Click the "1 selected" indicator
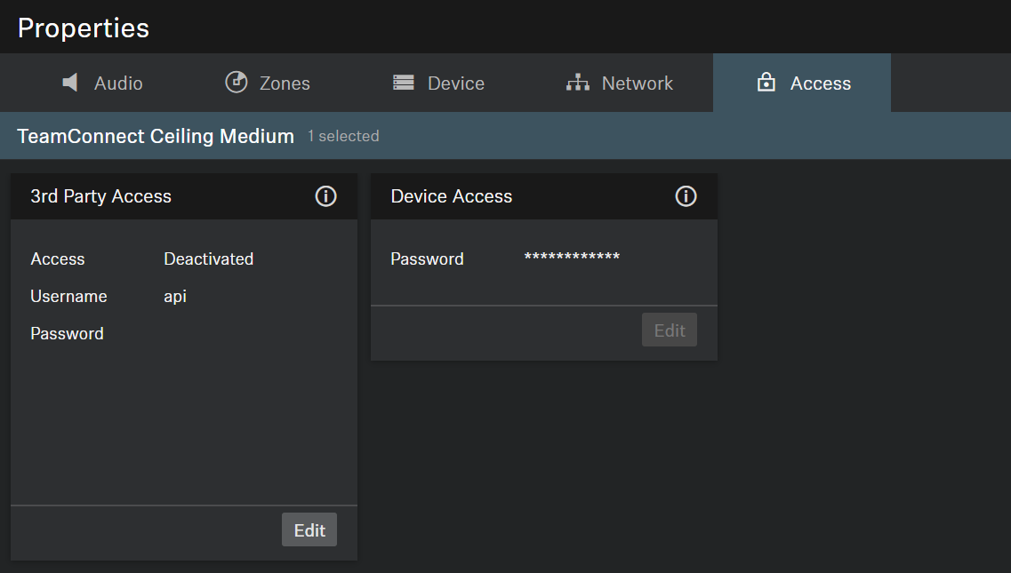 pyautogui.click(x=343, y=136)
